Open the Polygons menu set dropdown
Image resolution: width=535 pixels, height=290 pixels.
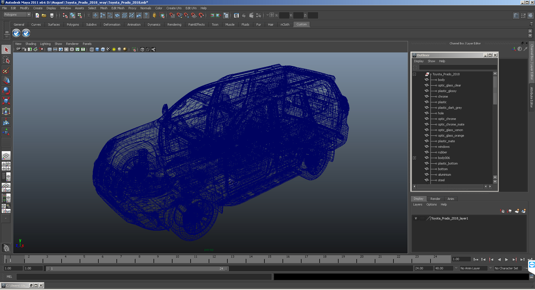click(17, 14)
